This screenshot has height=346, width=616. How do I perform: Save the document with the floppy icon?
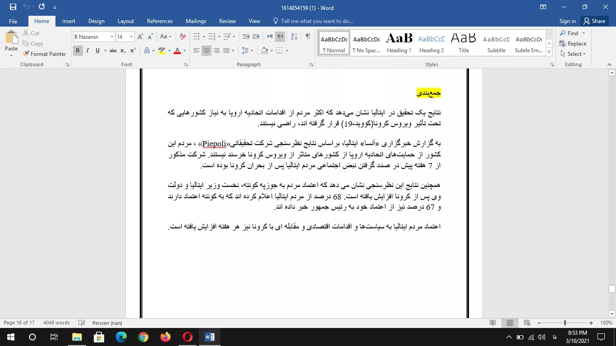pyautogui.click(x=13, y=7)
